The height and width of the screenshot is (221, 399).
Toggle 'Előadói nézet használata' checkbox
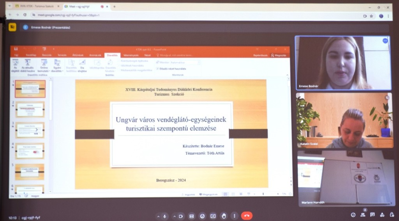(x=157, y=68)
